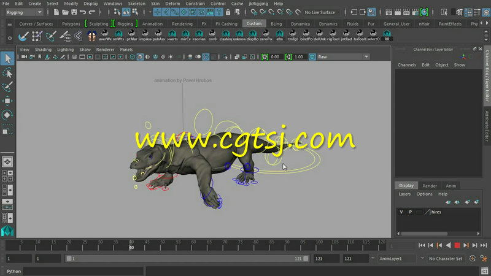Pick the Scale tool in toolbox
Image resolution: width=491 pixels, height=276 pixels.
7,129
